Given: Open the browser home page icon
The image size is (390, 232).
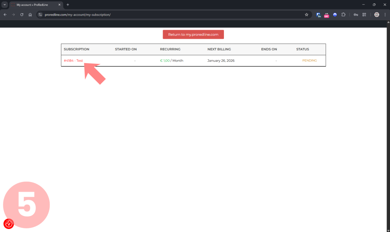Looking at the screenshot, I should pyautogui.click(x=30, y=15).
